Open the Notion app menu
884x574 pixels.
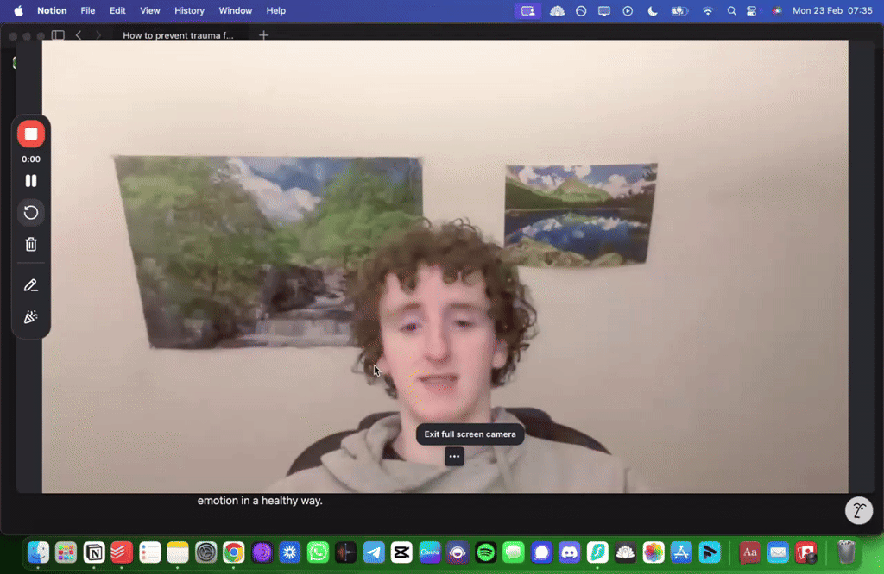click(x=52, y=10)
